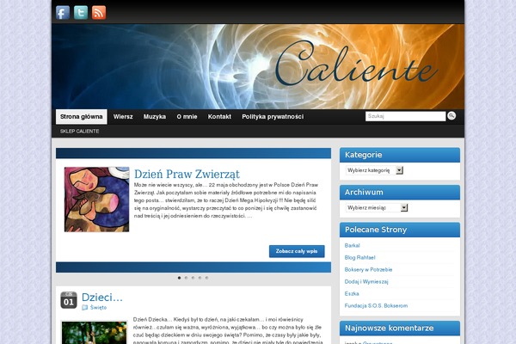Select the second slider pagination dot
The height and width of the screenshot is (344, 516).
(187, 278)
